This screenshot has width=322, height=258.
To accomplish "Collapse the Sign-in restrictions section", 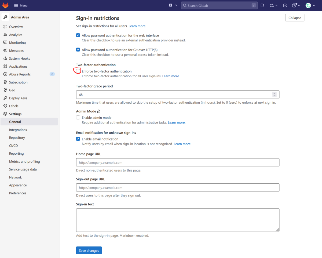I will click(294, 17).
